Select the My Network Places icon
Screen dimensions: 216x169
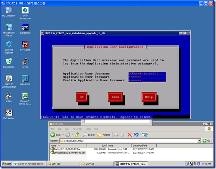tap(9, 30)
